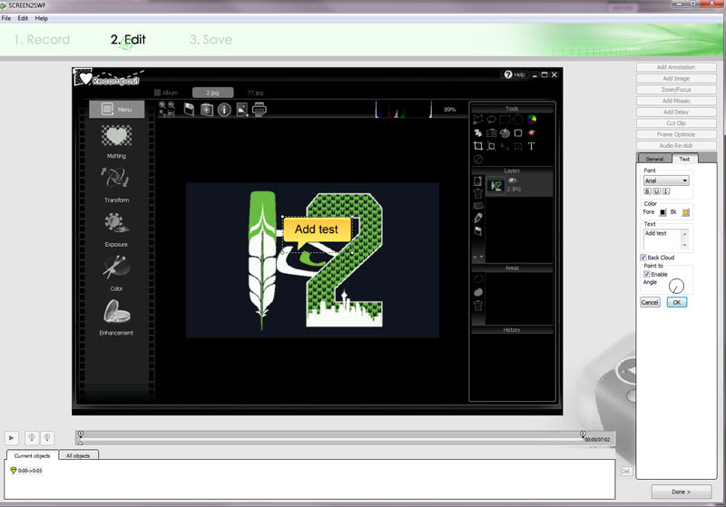Screen dimensions: 726x507
Task: Click the 'Add test' text input box
Action: pos(666,239)
